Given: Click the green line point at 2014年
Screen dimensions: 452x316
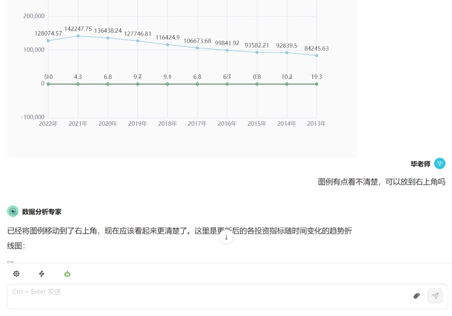Looking at the screenshot, I should (286, 84).
